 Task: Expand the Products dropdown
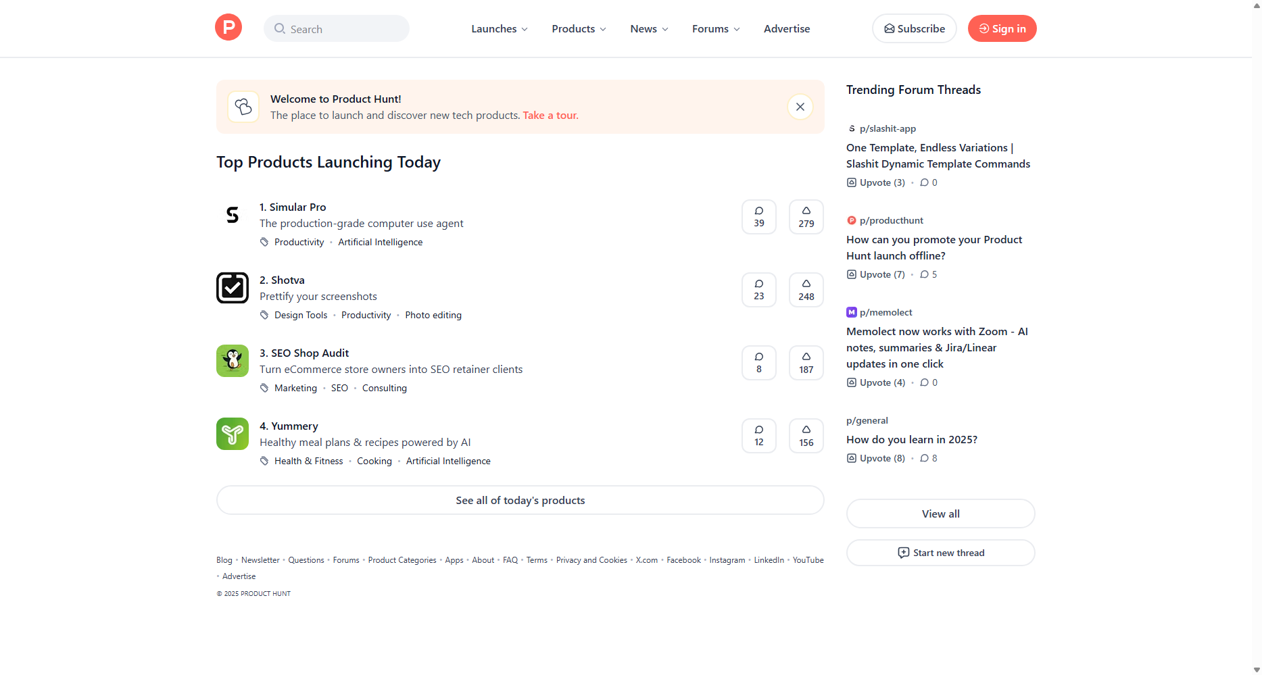click(x=579, y=28)
